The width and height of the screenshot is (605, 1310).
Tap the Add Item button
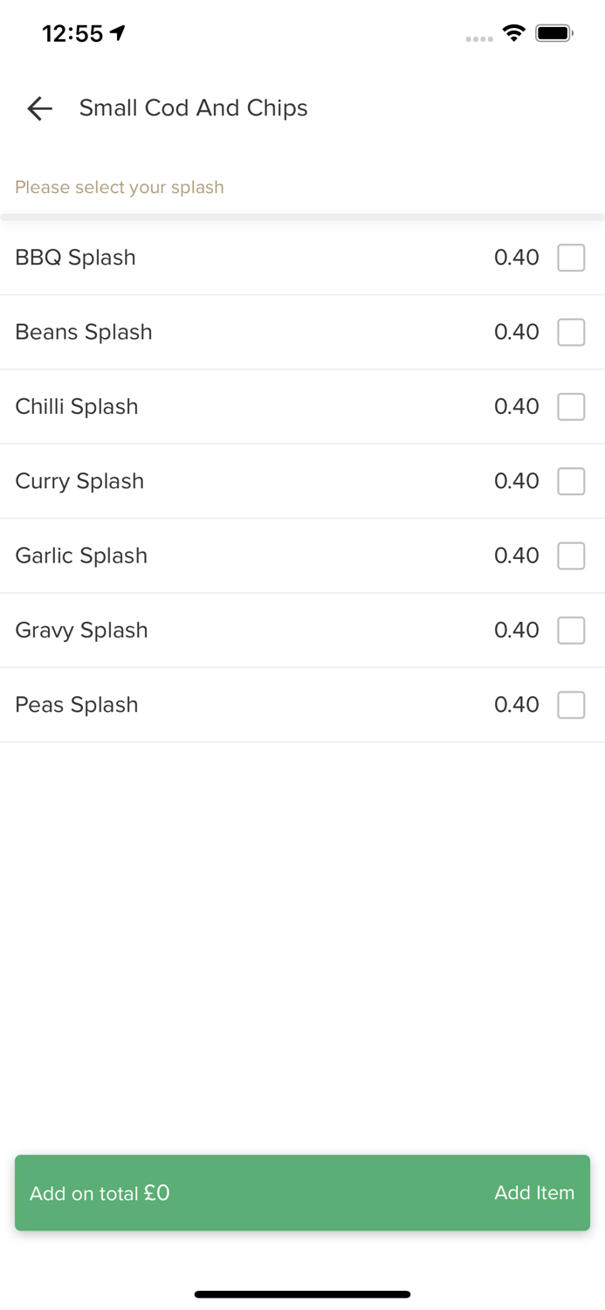point(534,1193)
